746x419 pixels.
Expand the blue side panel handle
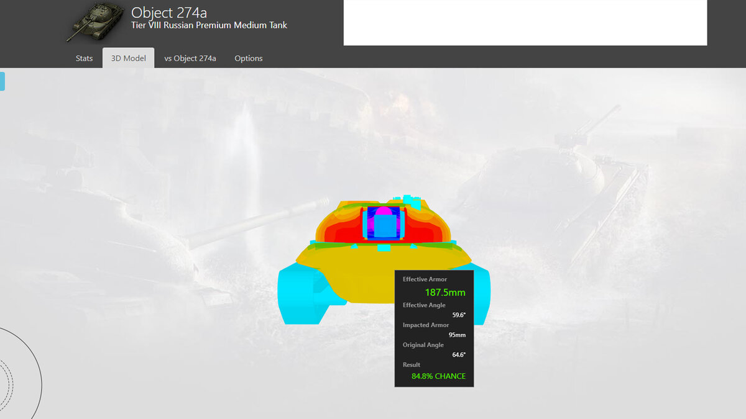[x=2, y=81]
